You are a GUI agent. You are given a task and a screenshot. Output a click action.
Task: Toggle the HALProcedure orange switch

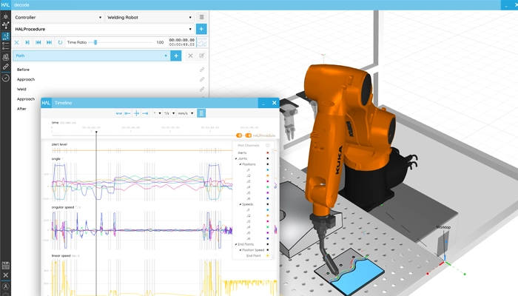[x=248, y=135]
